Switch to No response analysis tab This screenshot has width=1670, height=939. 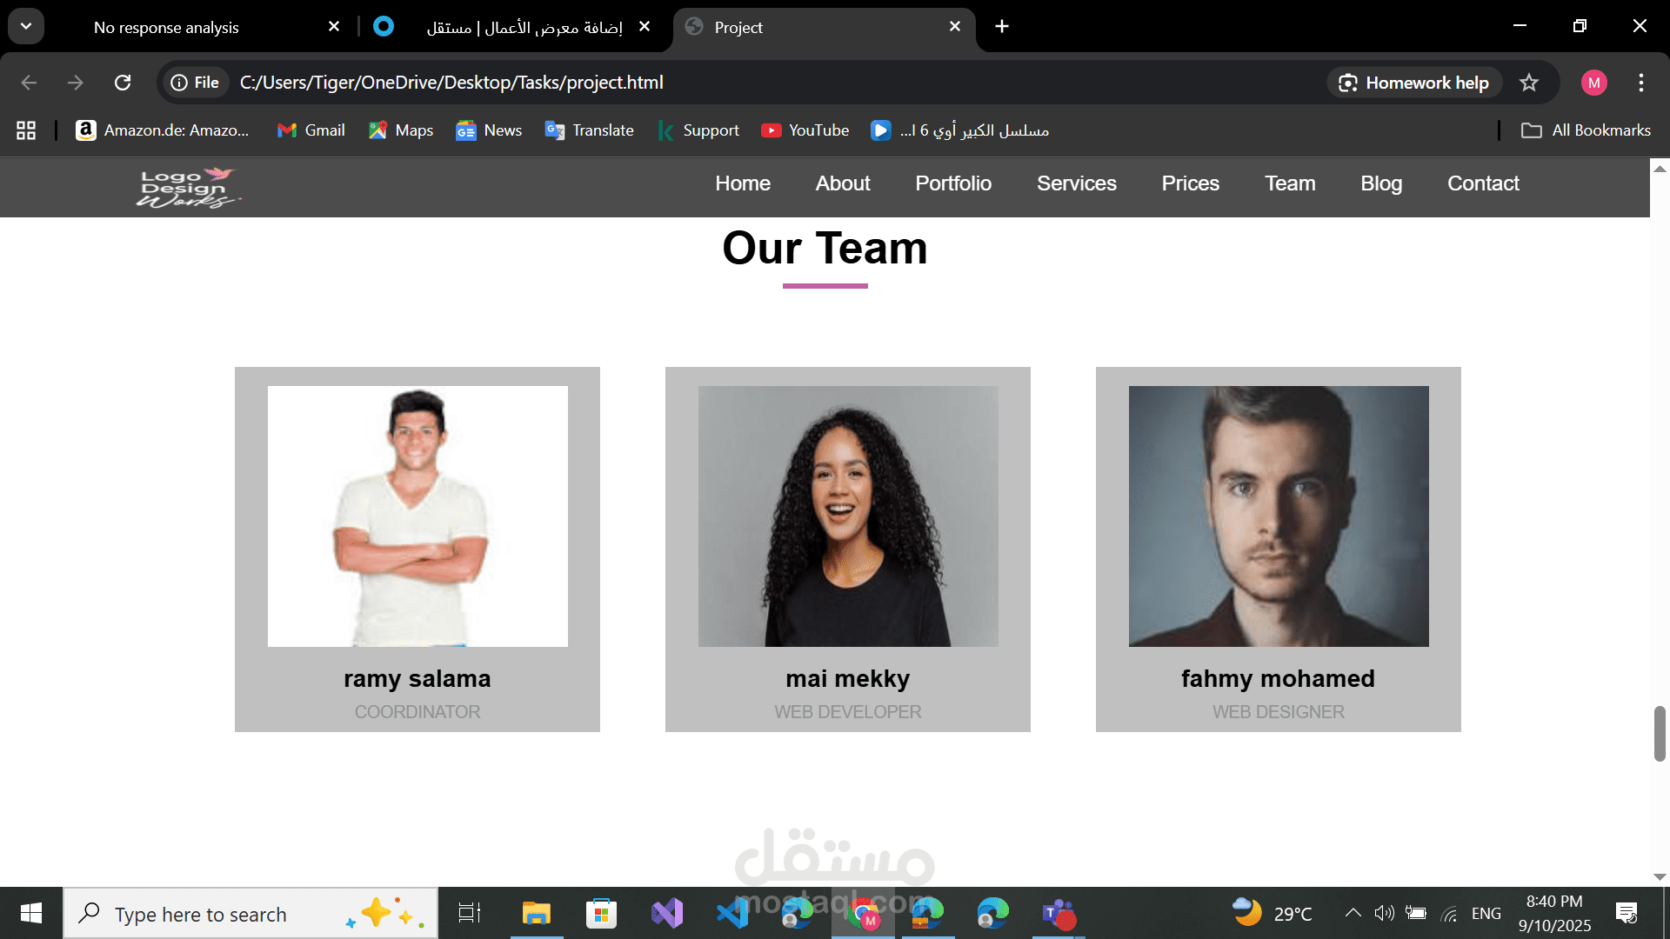tap(166, 28)
